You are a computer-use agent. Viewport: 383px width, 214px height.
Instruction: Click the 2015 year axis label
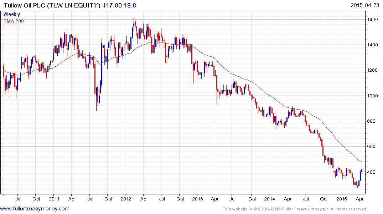[x=341, y=199]
